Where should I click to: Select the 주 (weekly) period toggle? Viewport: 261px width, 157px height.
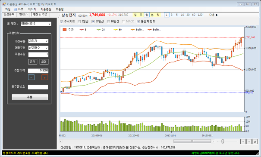tap(141, 15)
